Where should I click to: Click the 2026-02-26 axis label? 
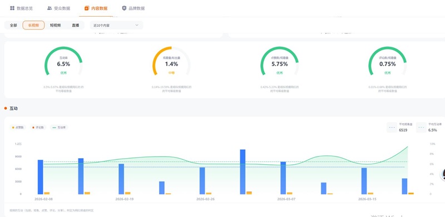tap(205, 199)
